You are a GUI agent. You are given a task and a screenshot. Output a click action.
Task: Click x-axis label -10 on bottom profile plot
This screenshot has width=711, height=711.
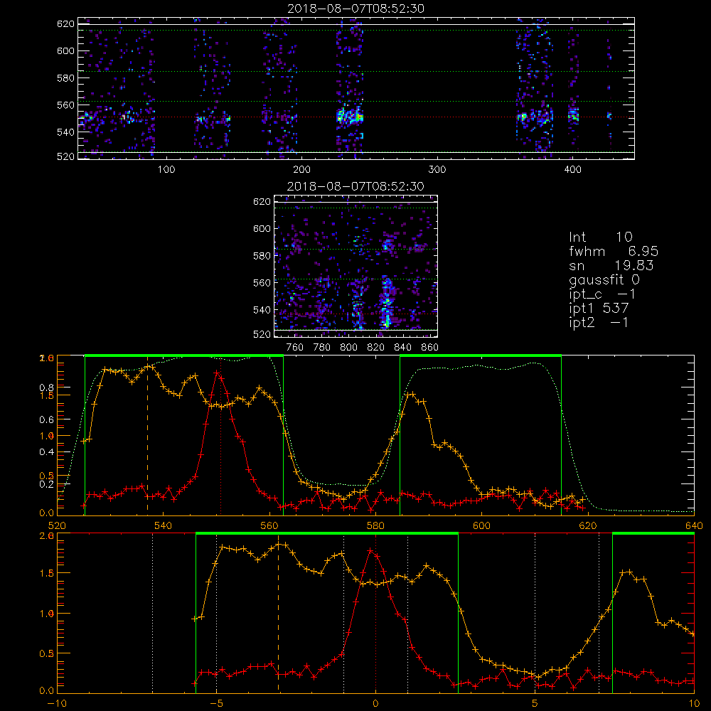[57, 703]
